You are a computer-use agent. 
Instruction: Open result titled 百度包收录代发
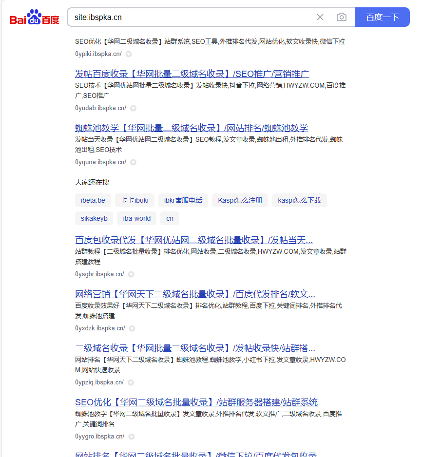coord(193,240)
